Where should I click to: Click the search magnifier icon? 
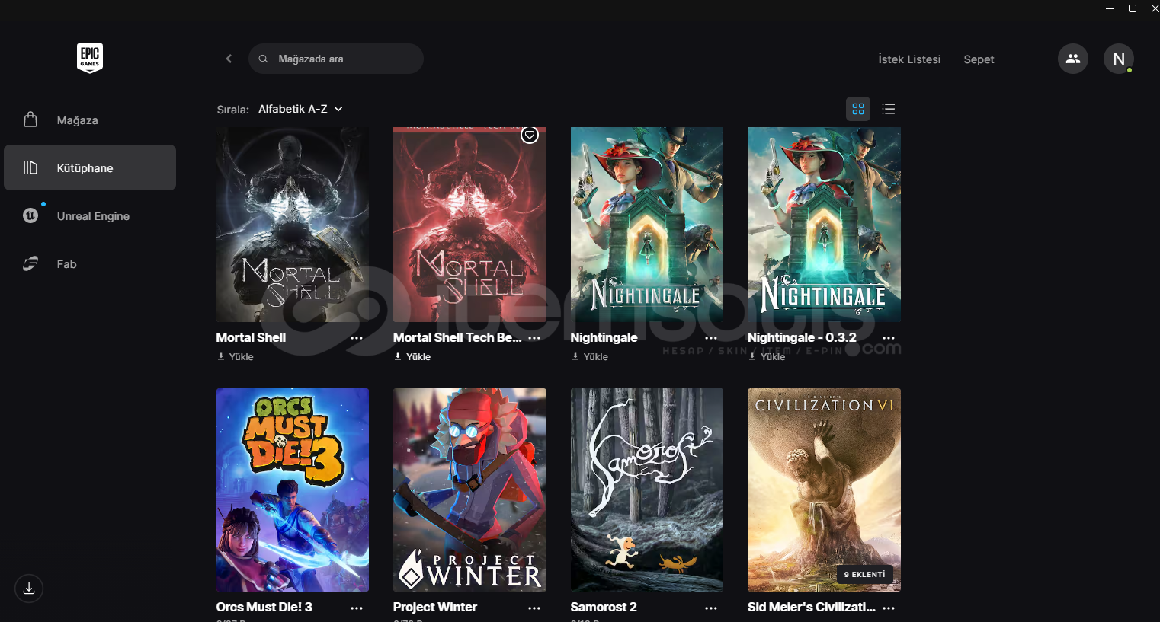pos(263,59)
